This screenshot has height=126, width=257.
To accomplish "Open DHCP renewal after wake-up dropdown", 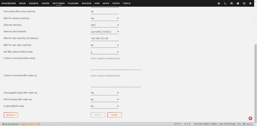I will click(105, 100).
